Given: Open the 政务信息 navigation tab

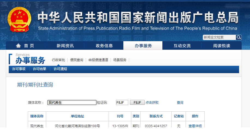Looking at the screenshot, I should (104, 46).
